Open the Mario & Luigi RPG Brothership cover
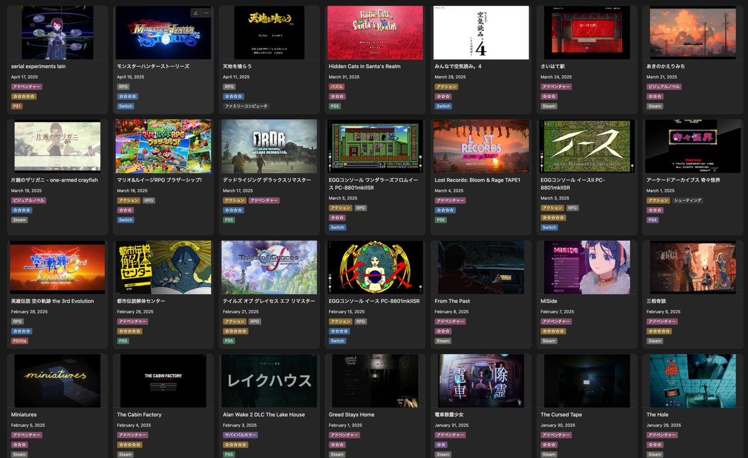The image size is (748, 458). 163,146
